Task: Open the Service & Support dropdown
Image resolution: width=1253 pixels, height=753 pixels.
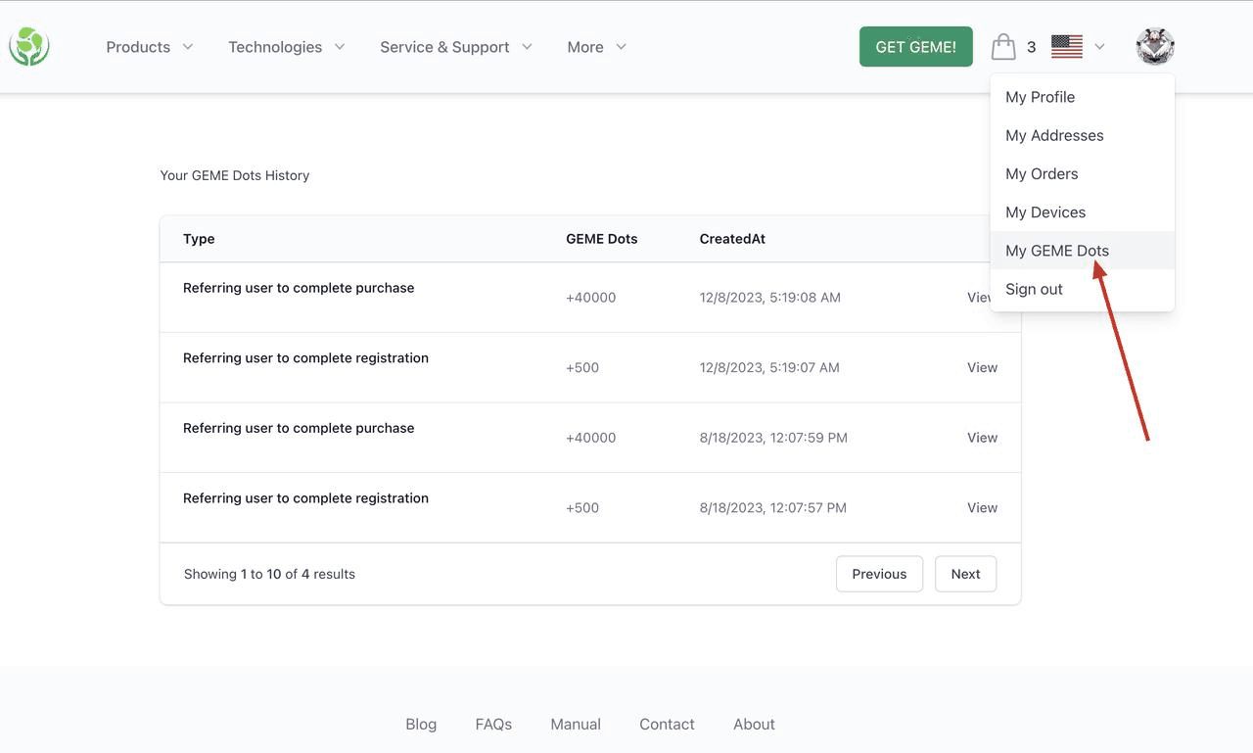Action: (455, 47)
